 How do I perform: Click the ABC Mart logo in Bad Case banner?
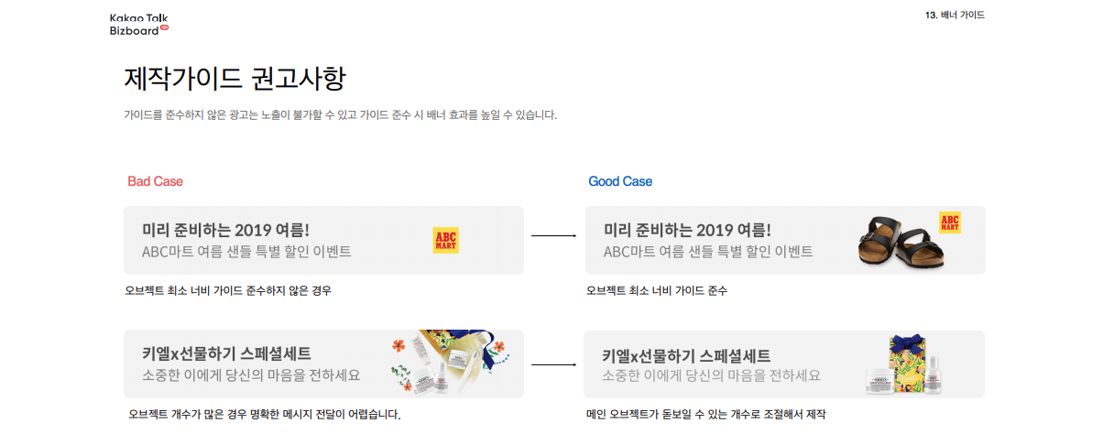pos(445,241)
